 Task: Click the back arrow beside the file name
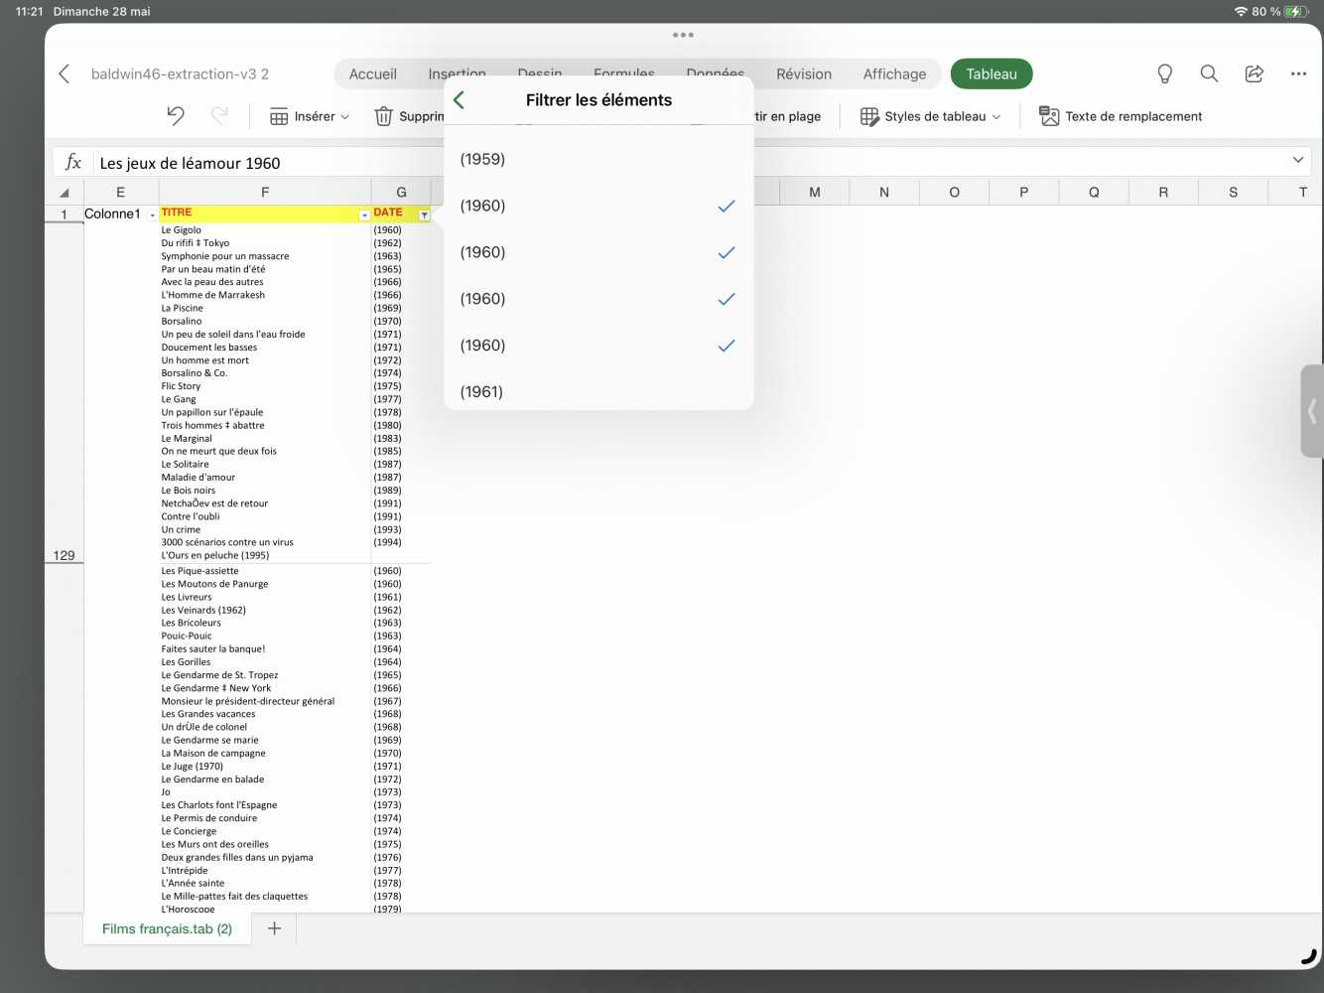(65, 73)
